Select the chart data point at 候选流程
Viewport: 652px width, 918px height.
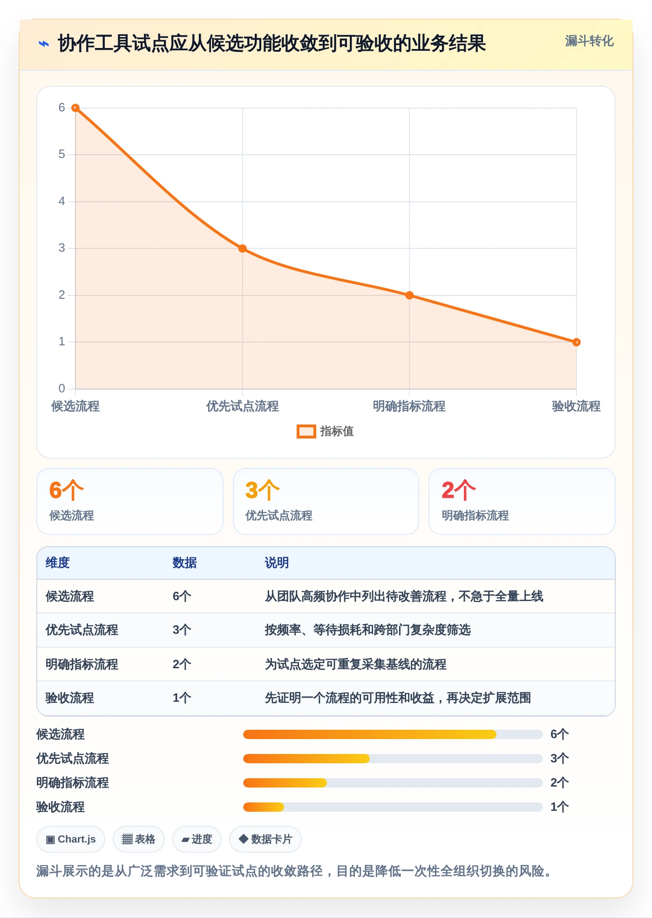[x=75, y=108]
